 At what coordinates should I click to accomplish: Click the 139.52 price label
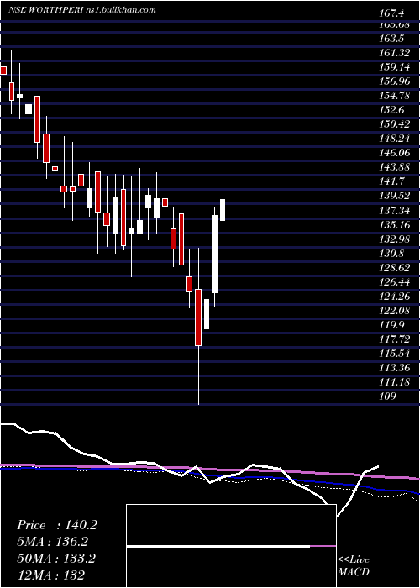click(395, 196)
